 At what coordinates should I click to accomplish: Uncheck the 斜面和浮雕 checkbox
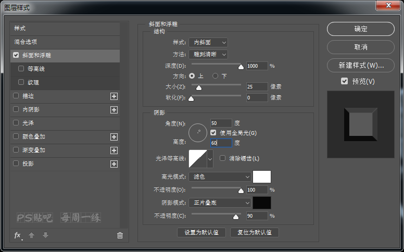pos(16,55)
